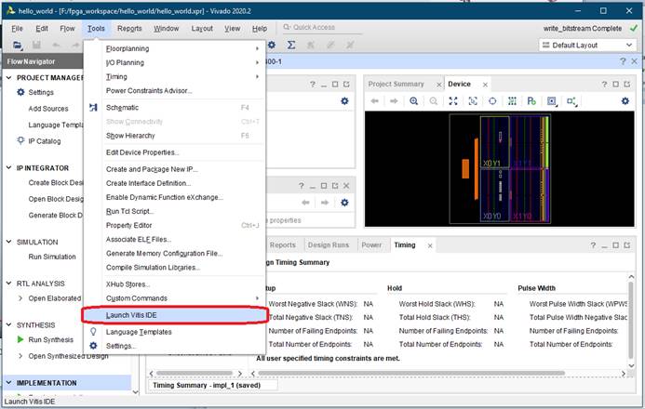
Task: Expand Open Synthesized Design tree item
Action: [x=20, y=356]
